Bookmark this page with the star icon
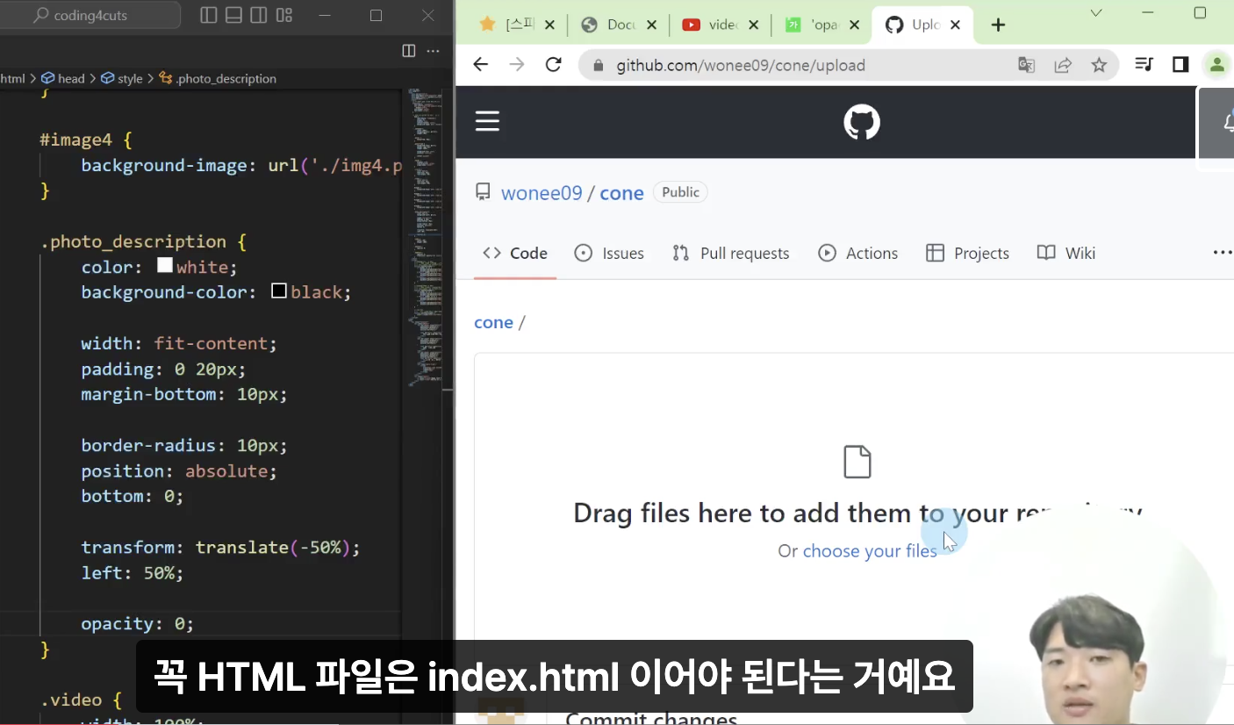Viewport: 1234px width, 725px height. (1099, 65)
